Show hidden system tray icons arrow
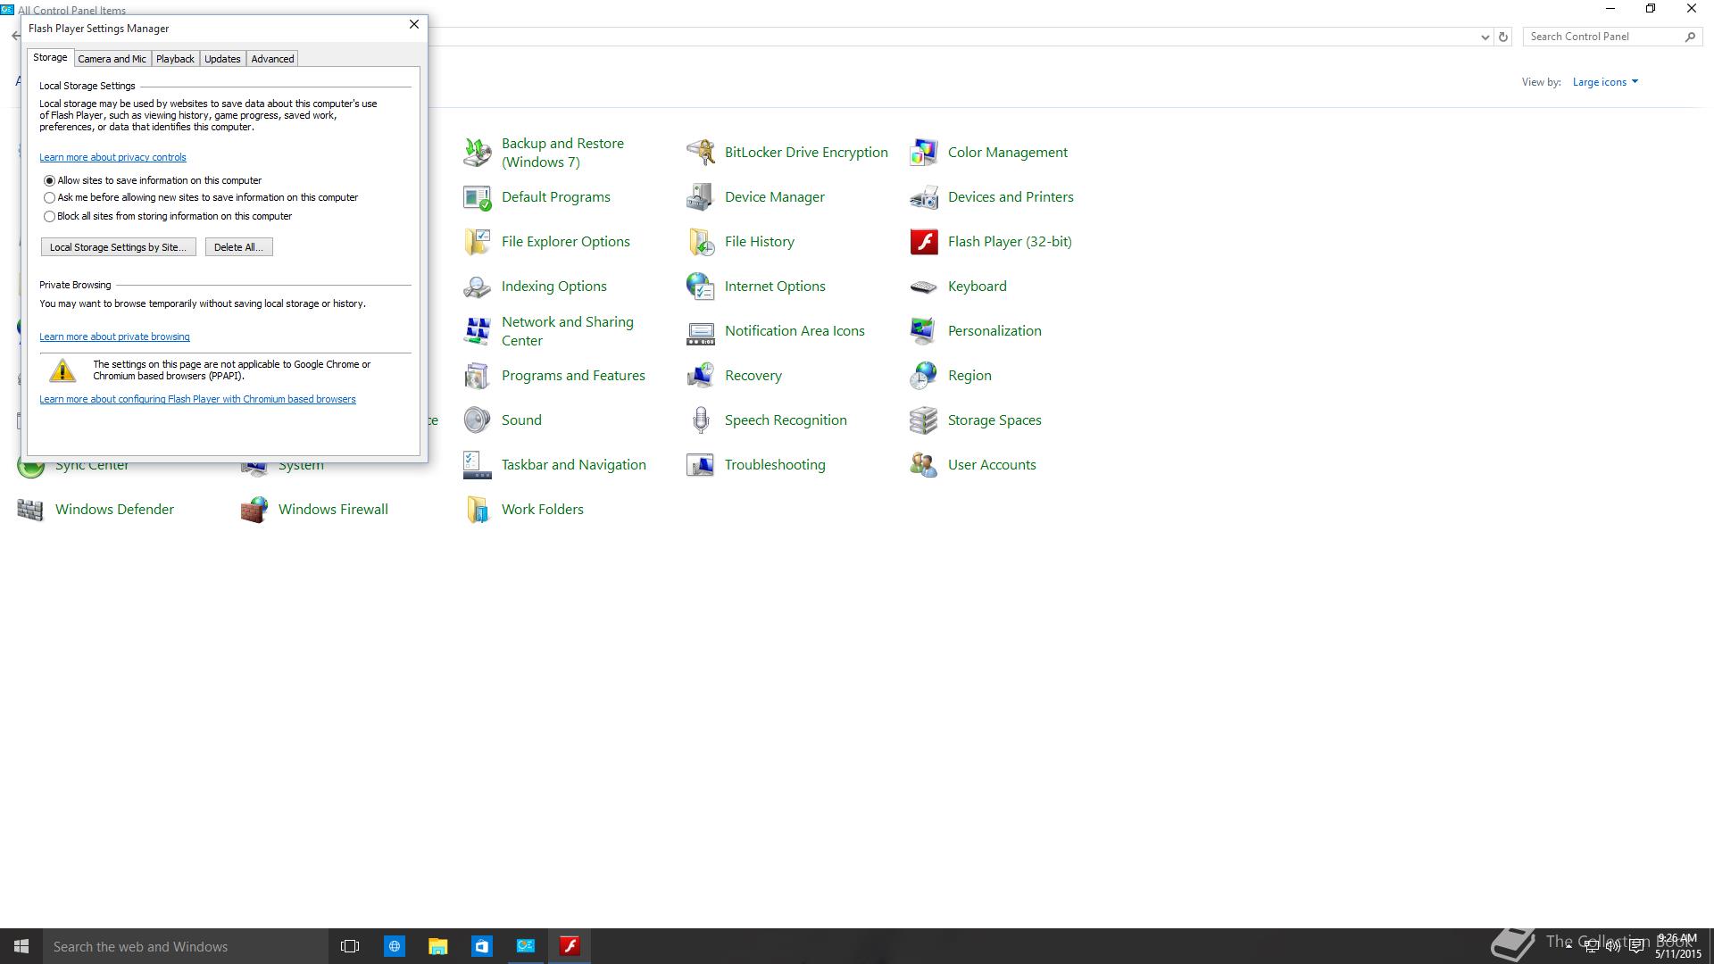This screenshot has height=964, width=1714. [x=1568, y=946]
